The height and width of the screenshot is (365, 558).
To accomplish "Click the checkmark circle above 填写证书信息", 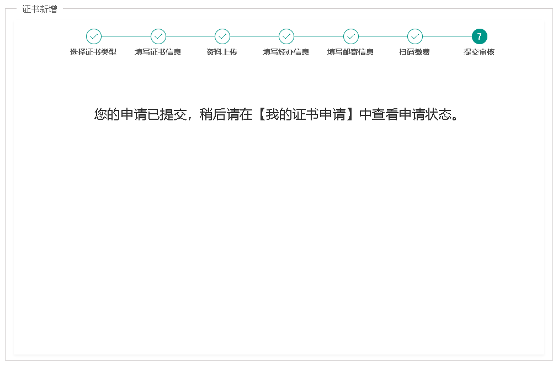I will tap(158, 36).
